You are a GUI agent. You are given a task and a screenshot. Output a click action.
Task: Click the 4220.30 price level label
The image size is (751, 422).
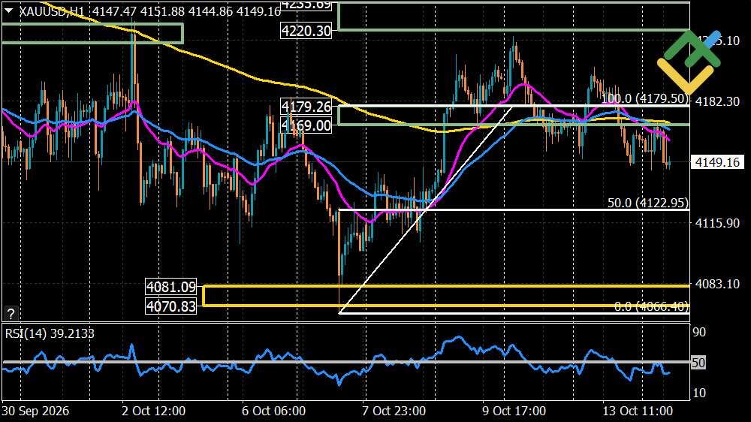point(306,31)
